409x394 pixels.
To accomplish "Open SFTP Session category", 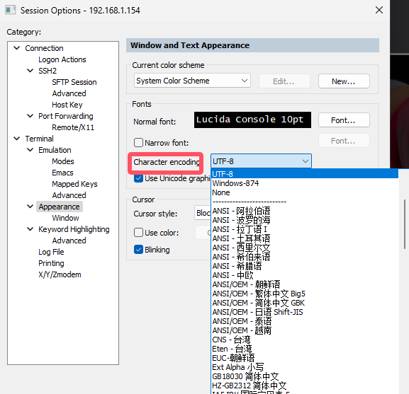I will tap(74, 82).
